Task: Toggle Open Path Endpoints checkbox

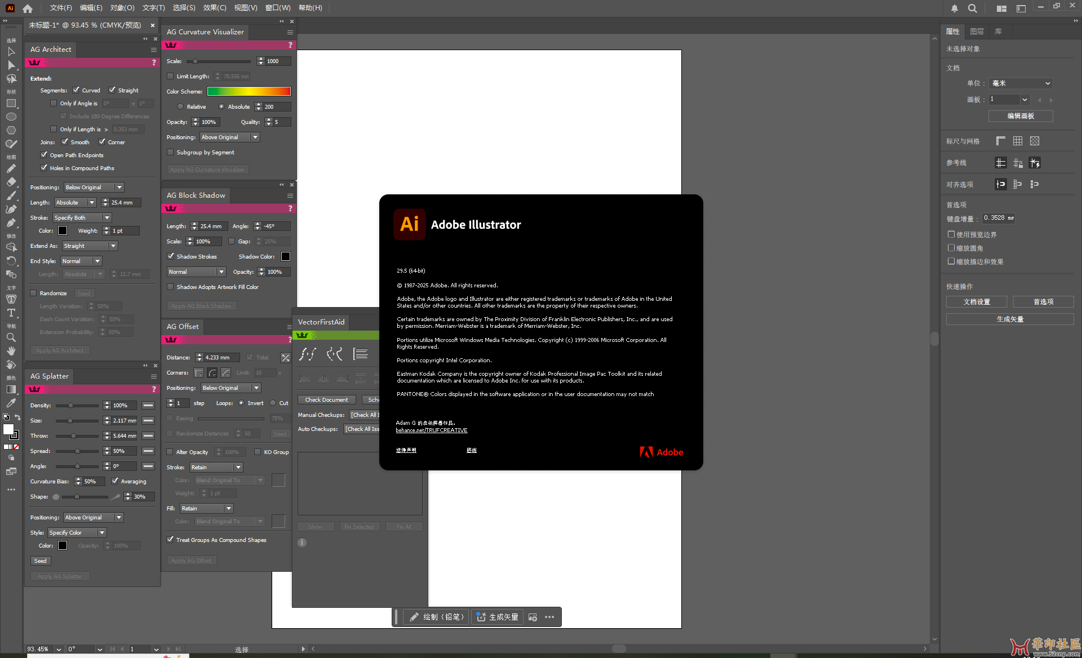Action: pyautogui.click(x=44, y=155)
